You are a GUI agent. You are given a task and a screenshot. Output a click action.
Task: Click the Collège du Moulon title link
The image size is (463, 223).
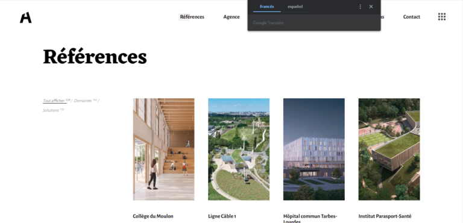(x=153, y=216)
